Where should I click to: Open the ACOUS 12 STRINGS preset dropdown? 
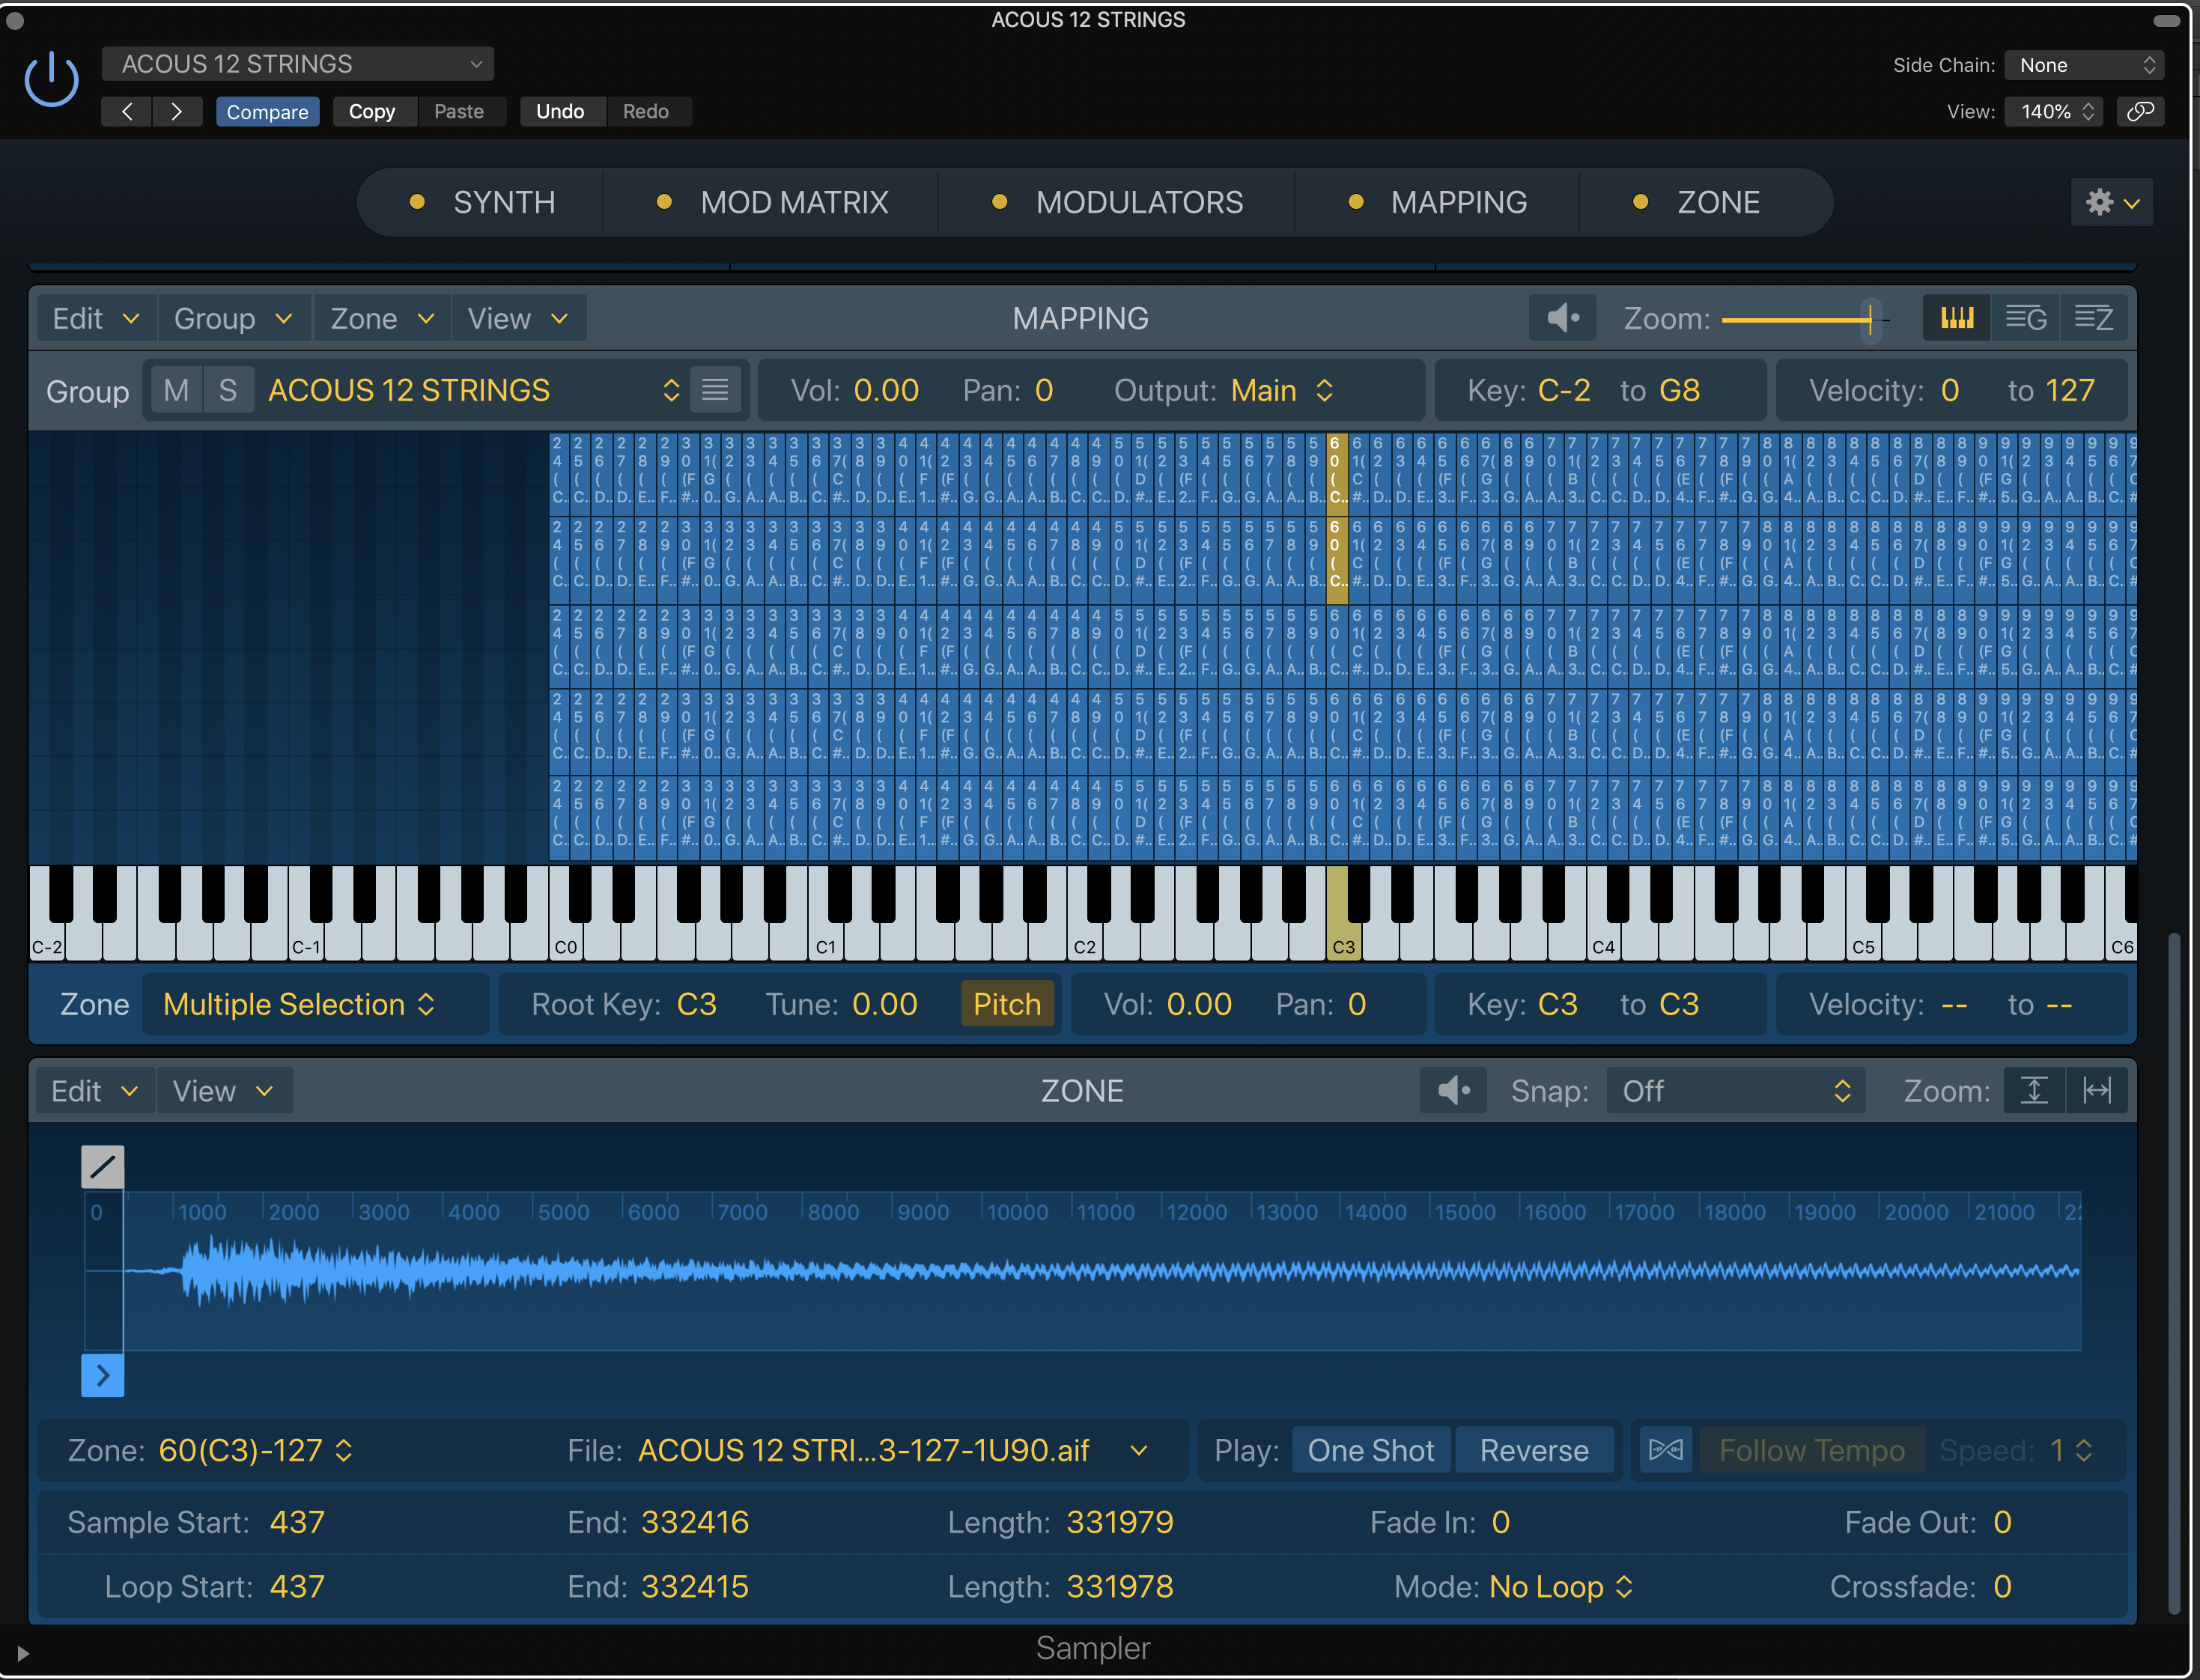[x=298, y=64]
